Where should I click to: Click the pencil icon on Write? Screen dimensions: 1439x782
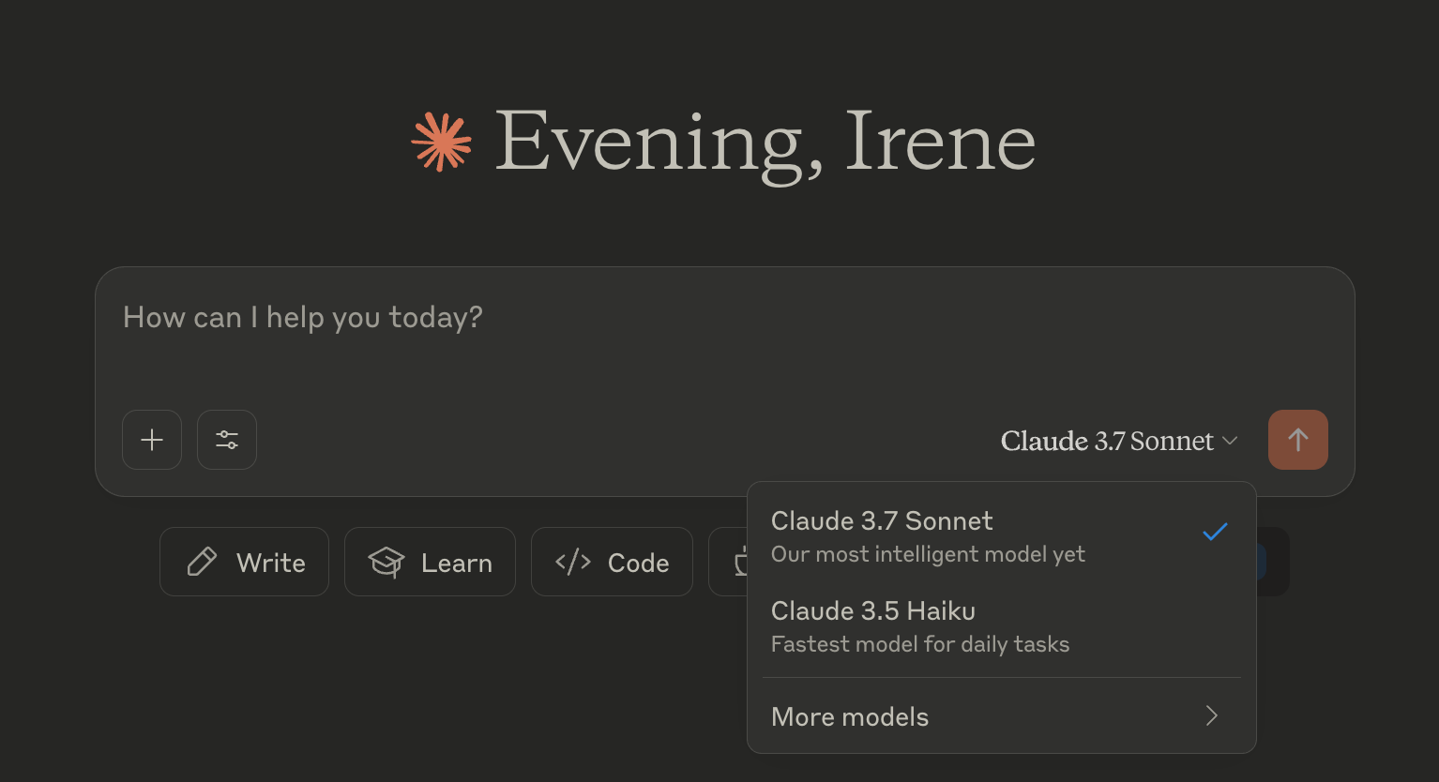(202, 563)
